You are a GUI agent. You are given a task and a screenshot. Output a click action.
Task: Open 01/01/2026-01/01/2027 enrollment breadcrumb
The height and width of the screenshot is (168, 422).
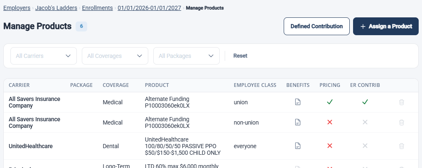click(150, 8)
